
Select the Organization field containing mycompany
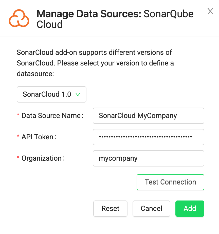click(x=148, y=158)
